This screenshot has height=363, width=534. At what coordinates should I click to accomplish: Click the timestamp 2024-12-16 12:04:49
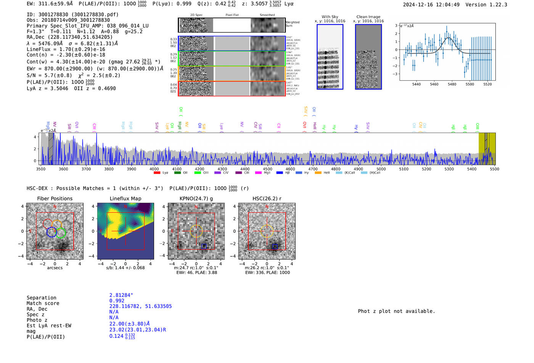431,5
